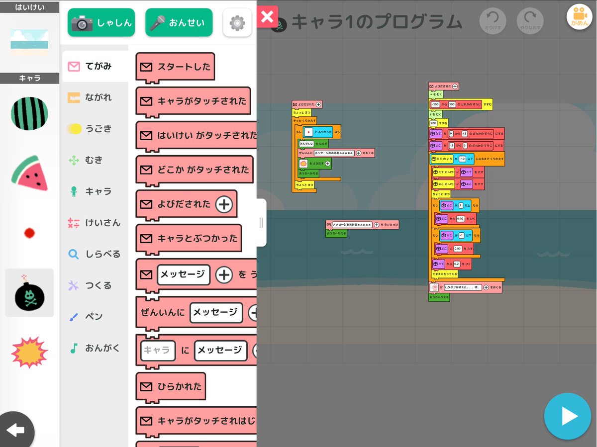Screen dimensions: 597x447
Task: Click plus on メッセージ をう palette block
Action: 224,275
